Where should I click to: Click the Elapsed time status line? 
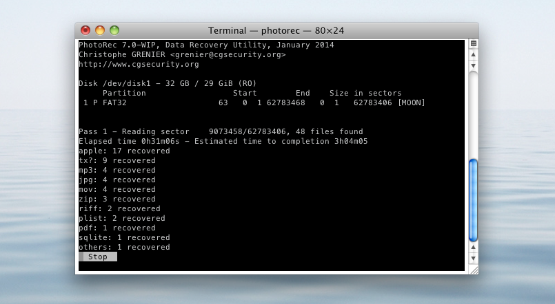click(223, 141)
